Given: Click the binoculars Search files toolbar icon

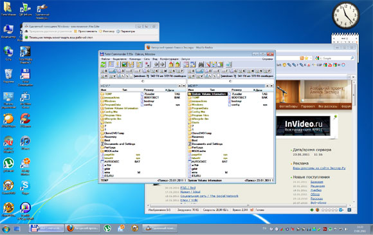Looking at the screenshot, I should [x=201, y=64].
